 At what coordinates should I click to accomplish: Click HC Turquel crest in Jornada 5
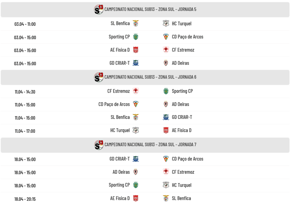166,24
